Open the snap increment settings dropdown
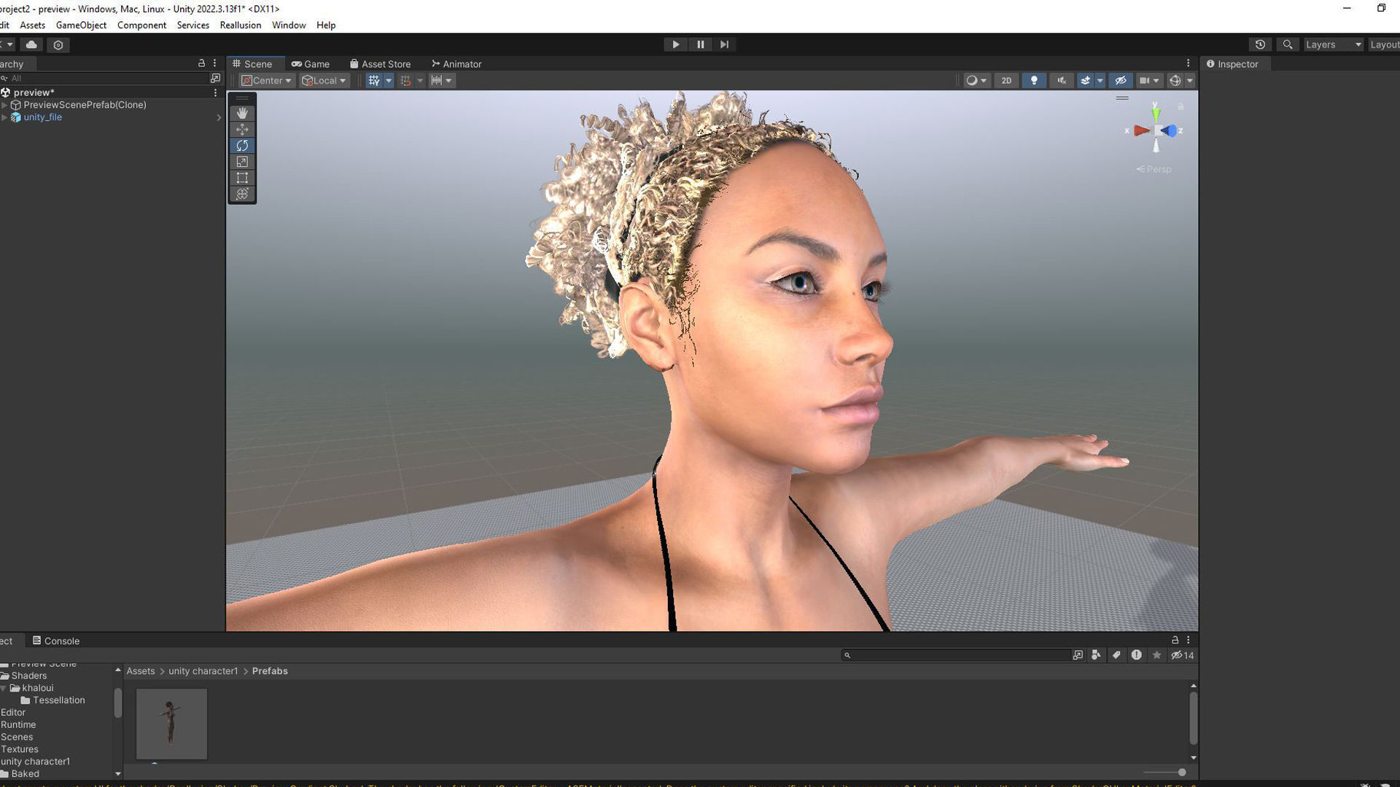Screen dimensions: 1400x787 [x=442, y=81]
